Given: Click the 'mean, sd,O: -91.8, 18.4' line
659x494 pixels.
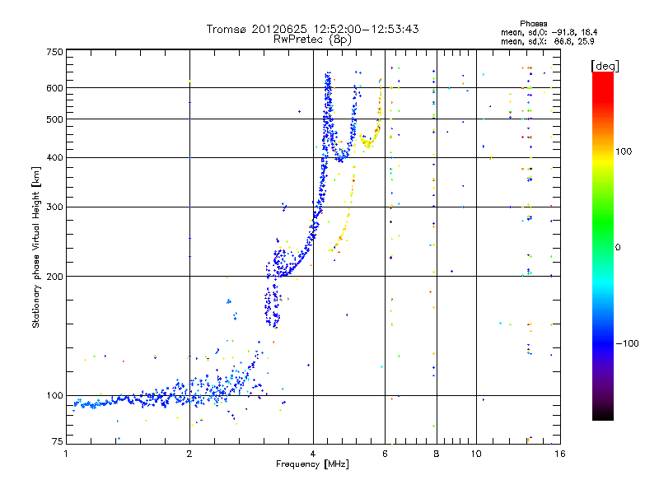Looking at the screenshot, I should pos(549,32).
